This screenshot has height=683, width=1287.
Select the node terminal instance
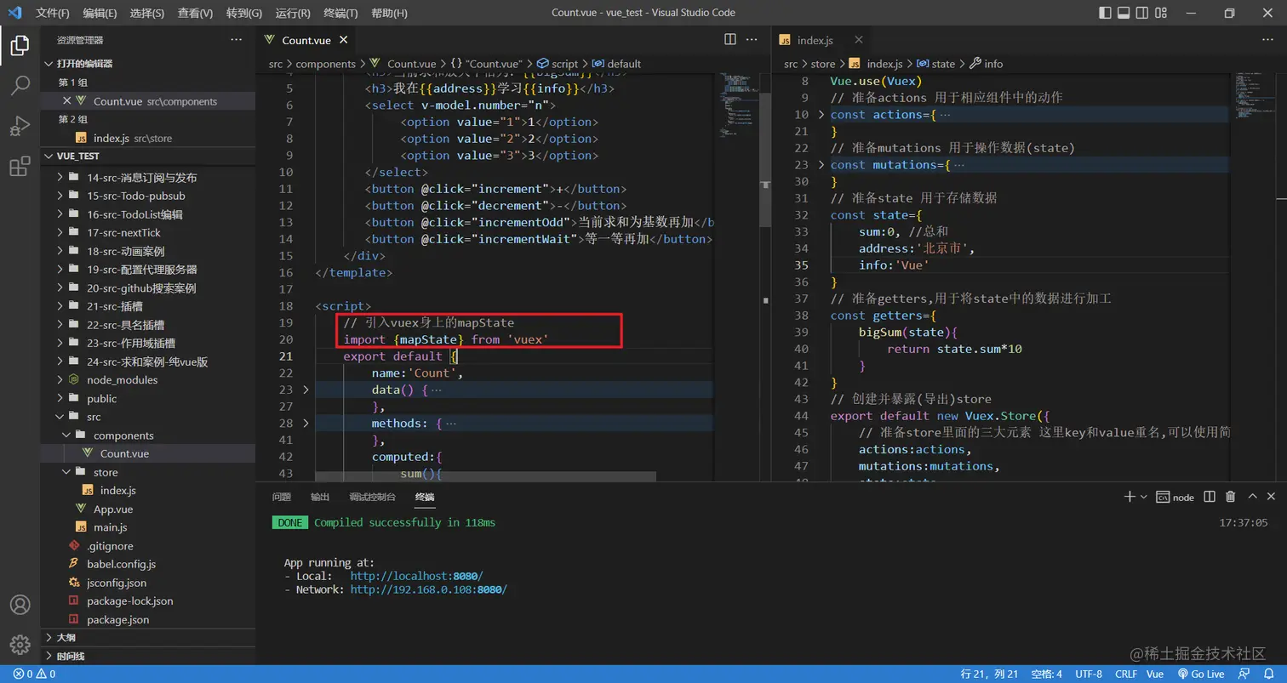point(1175,497)
